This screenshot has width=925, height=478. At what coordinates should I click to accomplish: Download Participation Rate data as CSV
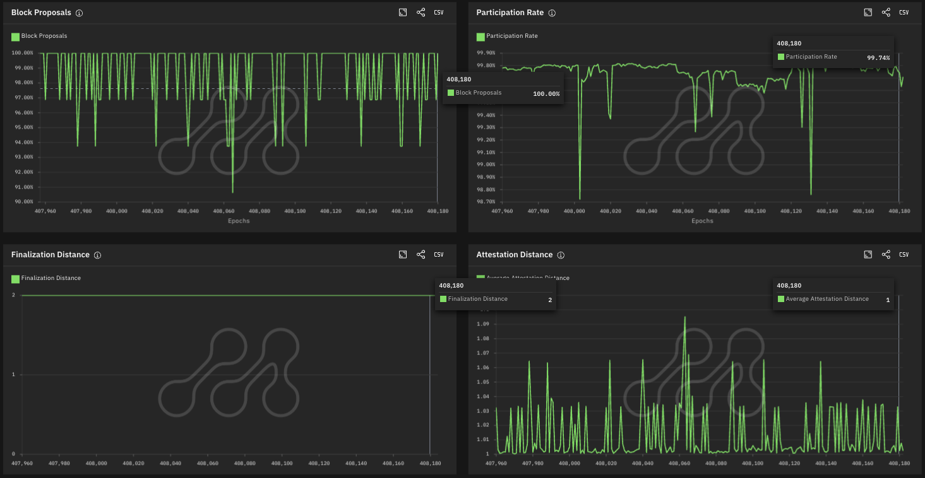[x=904, y=13]
